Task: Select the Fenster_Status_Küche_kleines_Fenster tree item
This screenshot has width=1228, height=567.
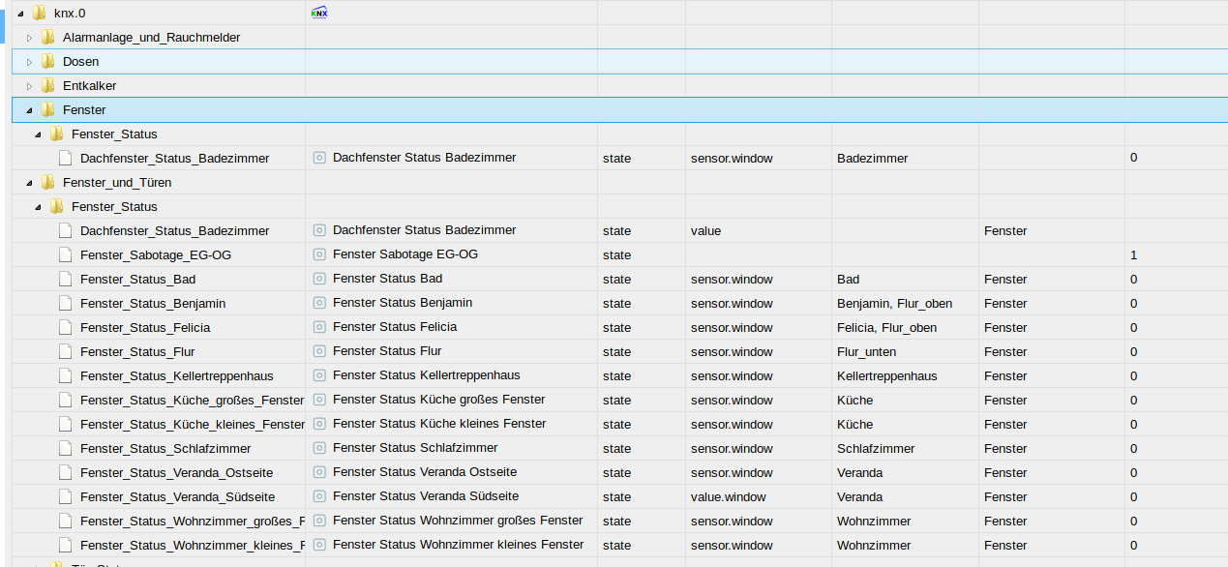Action: (192, 424)
